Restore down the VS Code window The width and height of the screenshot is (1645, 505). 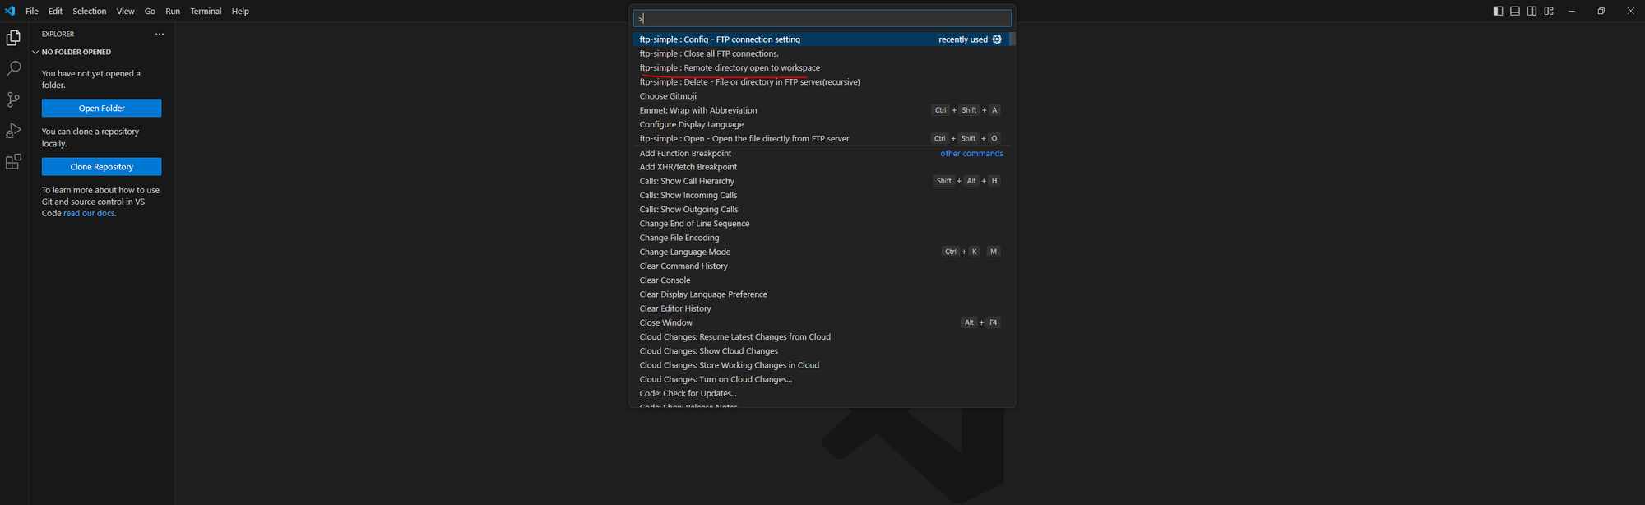pos(1601,11)
